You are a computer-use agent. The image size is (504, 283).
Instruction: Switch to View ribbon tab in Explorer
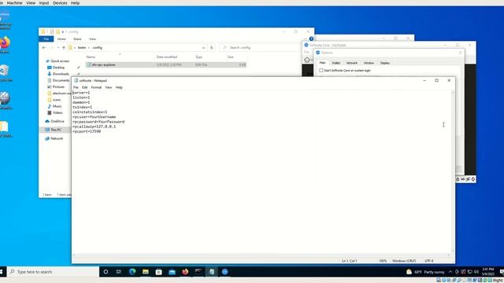point(92,39)
